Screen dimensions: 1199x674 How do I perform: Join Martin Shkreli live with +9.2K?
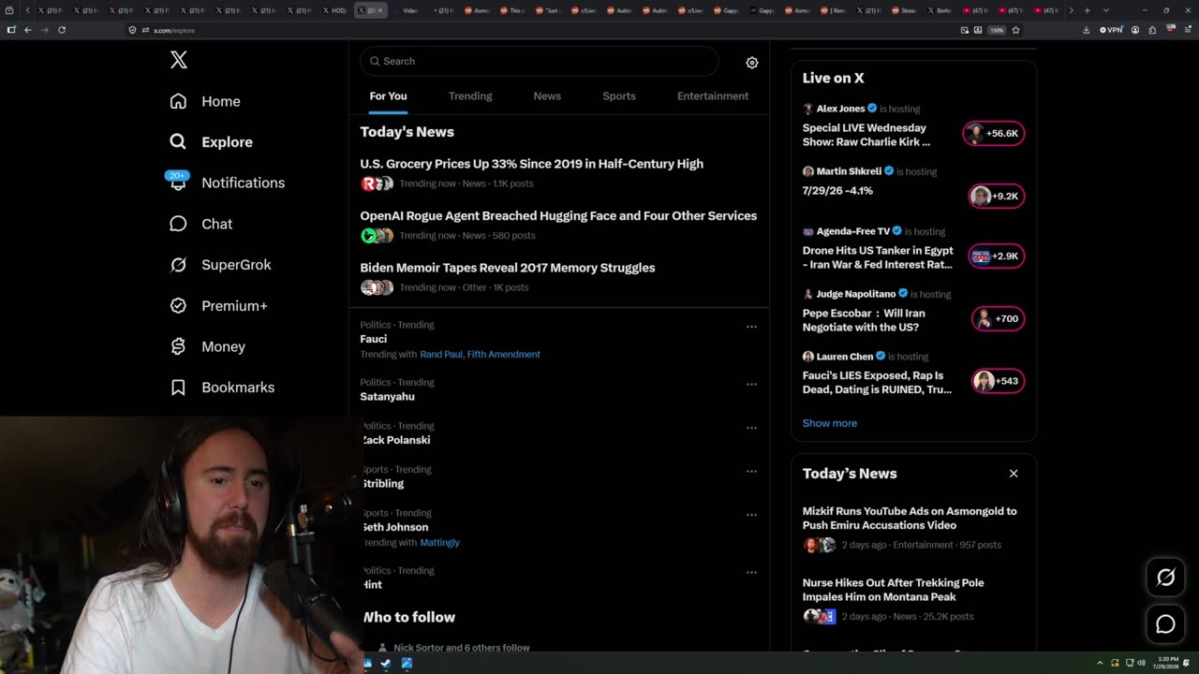click(996, 197)
